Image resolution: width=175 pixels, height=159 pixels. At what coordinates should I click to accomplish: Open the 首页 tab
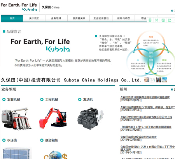(12, 18)
